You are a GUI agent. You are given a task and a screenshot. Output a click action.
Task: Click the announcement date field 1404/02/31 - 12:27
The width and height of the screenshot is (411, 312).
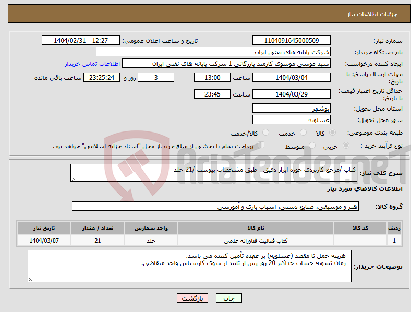(81, 40)
